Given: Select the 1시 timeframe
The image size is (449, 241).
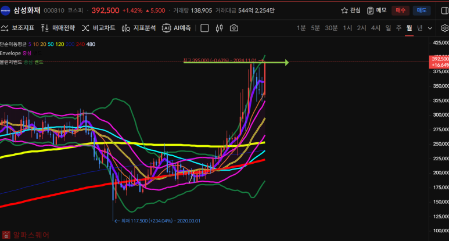Looking at the screenshot, I should tap(347, 28).
